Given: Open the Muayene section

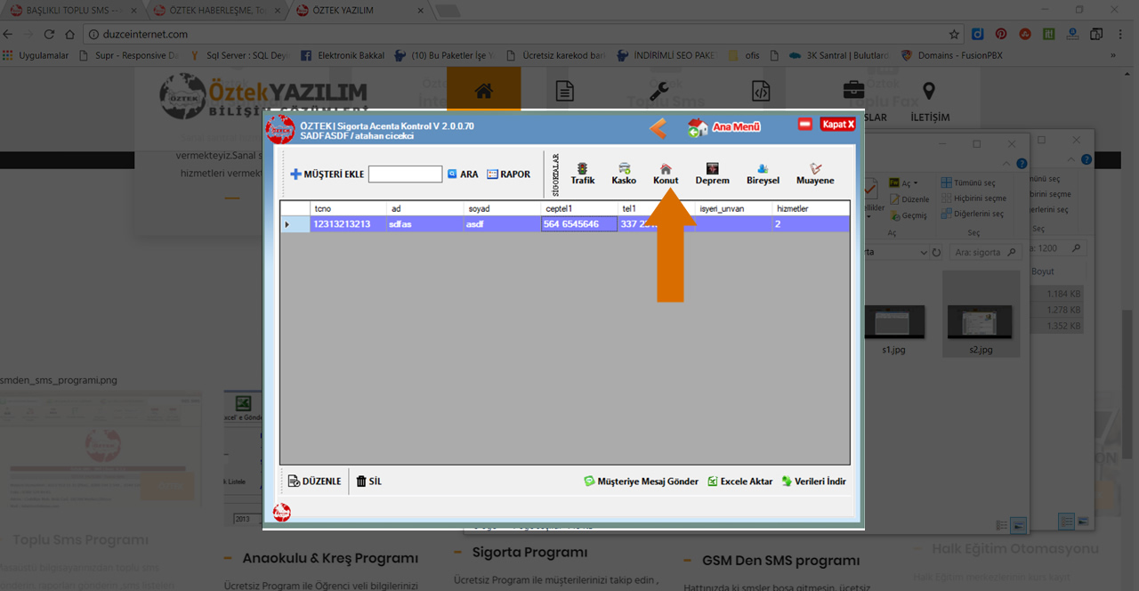Looking at the screenshot, I should point(815,174).
